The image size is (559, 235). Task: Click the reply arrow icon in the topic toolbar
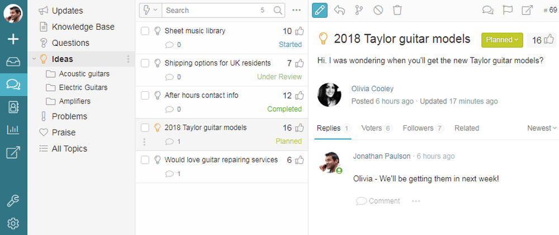[x=339, y=10]
